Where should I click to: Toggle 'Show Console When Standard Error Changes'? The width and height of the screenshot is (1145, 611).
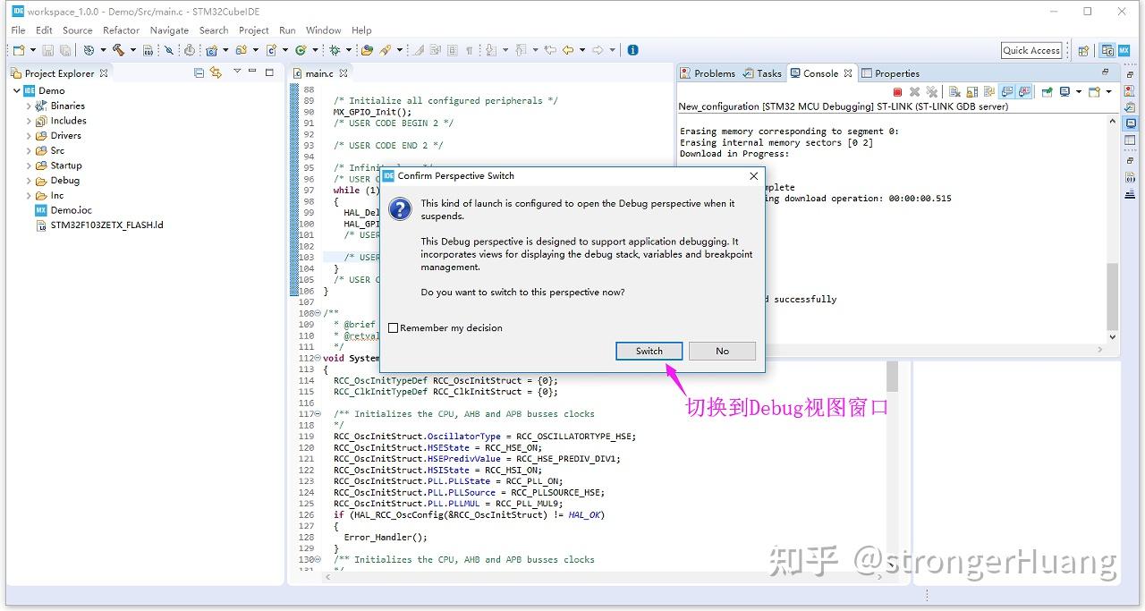[1024, 90]
